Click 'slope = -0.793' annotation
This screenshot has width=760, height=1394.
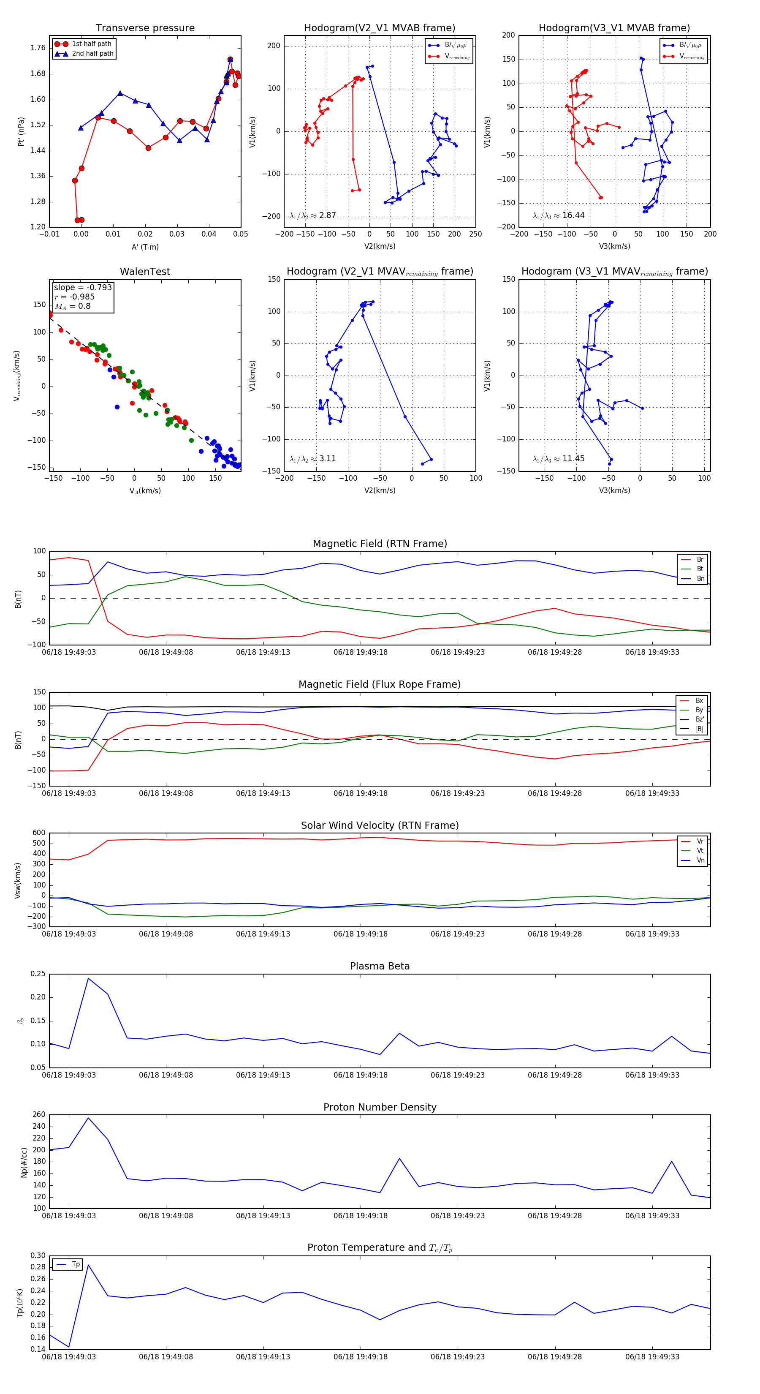tap(83, 287)
